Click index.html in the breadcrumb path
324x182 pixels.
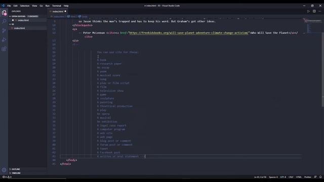59,17
